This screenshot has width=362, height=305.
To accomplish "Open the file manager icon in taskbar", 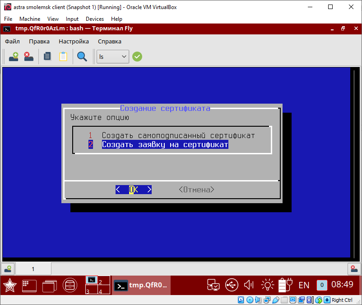I will pyautogui.click(x=70, y=285).
